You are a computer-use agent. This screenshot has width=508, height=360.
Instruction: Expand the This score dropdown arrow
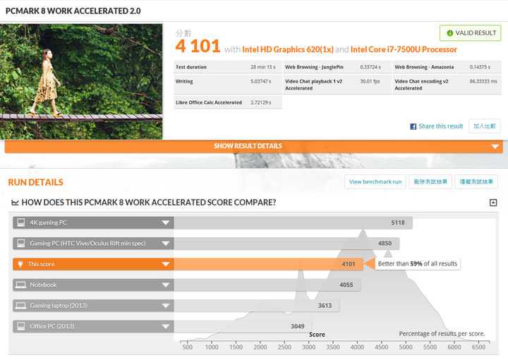[165, 265]
